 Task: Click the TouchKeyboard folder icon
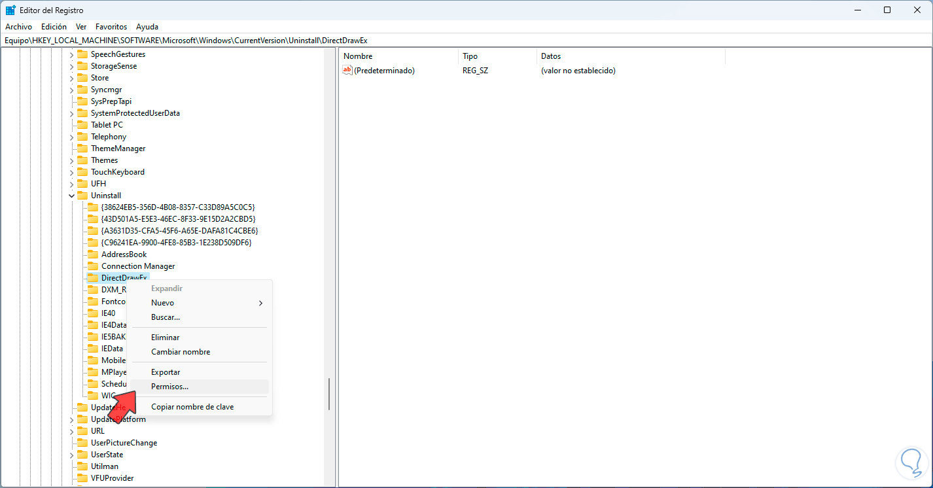pos(82,172)
